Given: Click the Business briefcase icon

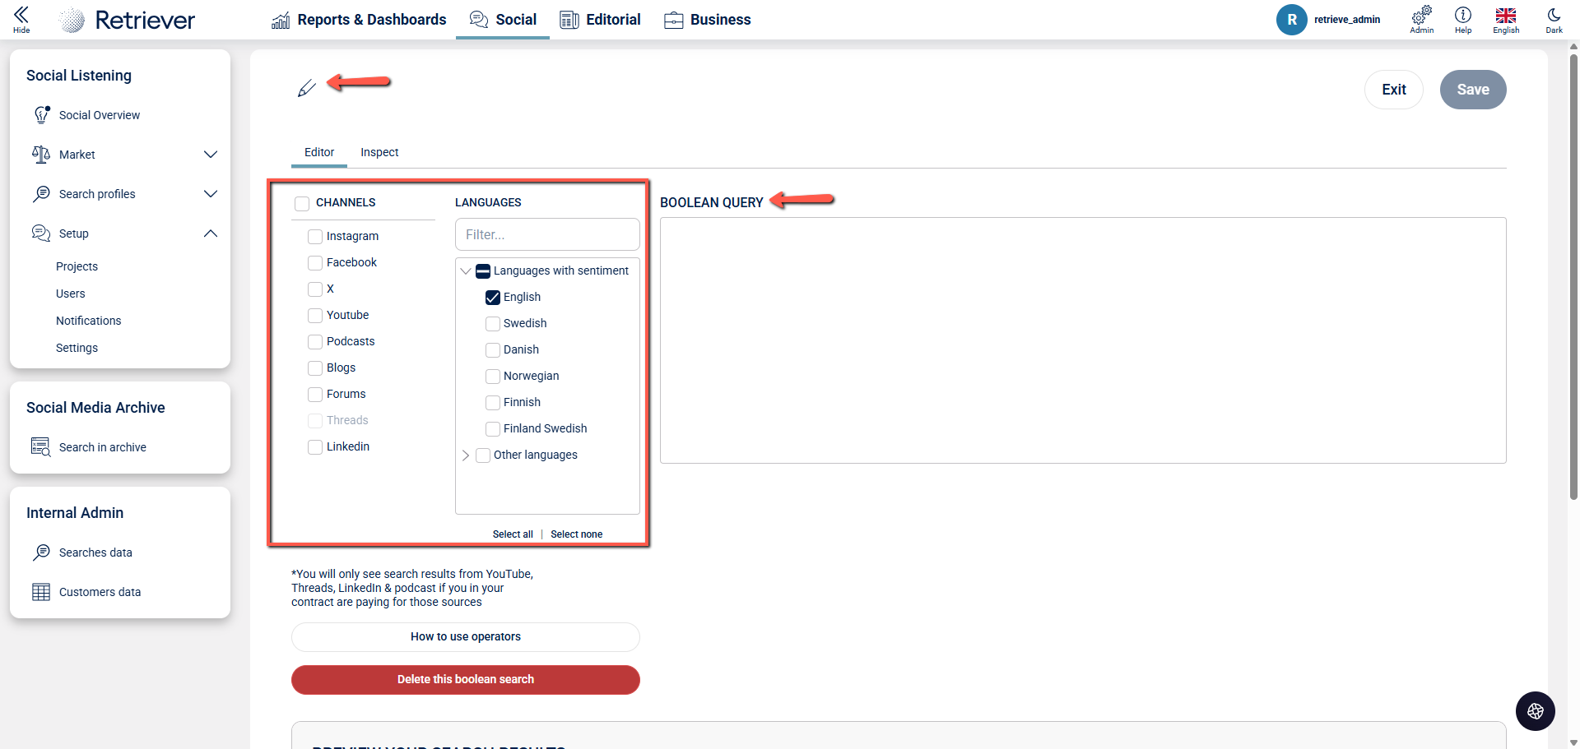Looking at the screenshot, I should tap(674, 20).
